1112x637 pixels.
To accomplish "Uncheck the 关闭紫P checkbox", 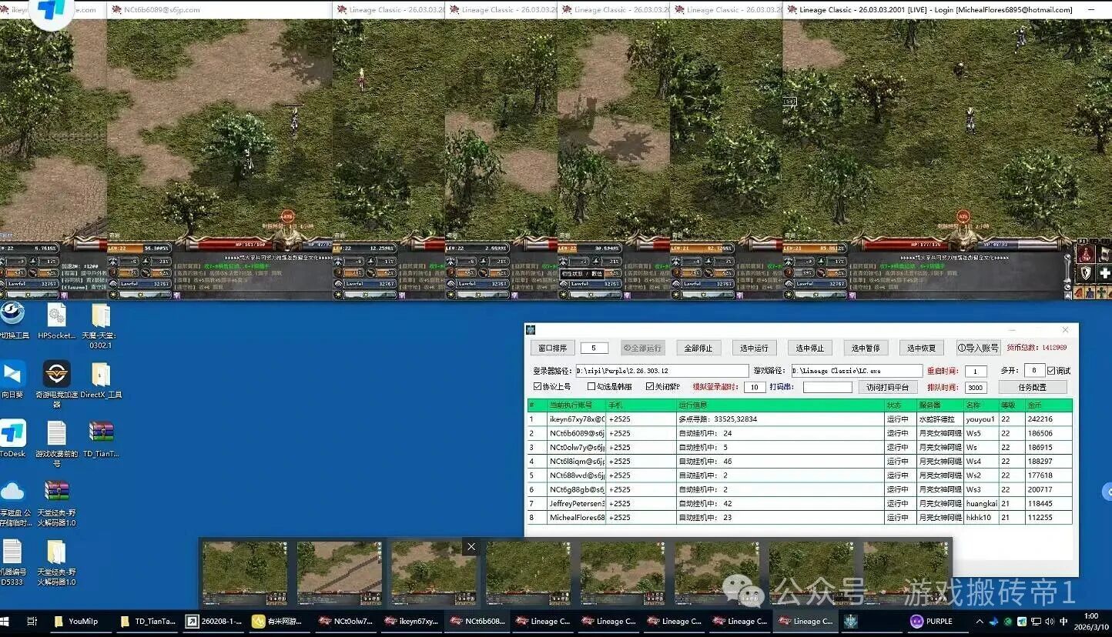I will pyautogui.click(x=650, y=387).
